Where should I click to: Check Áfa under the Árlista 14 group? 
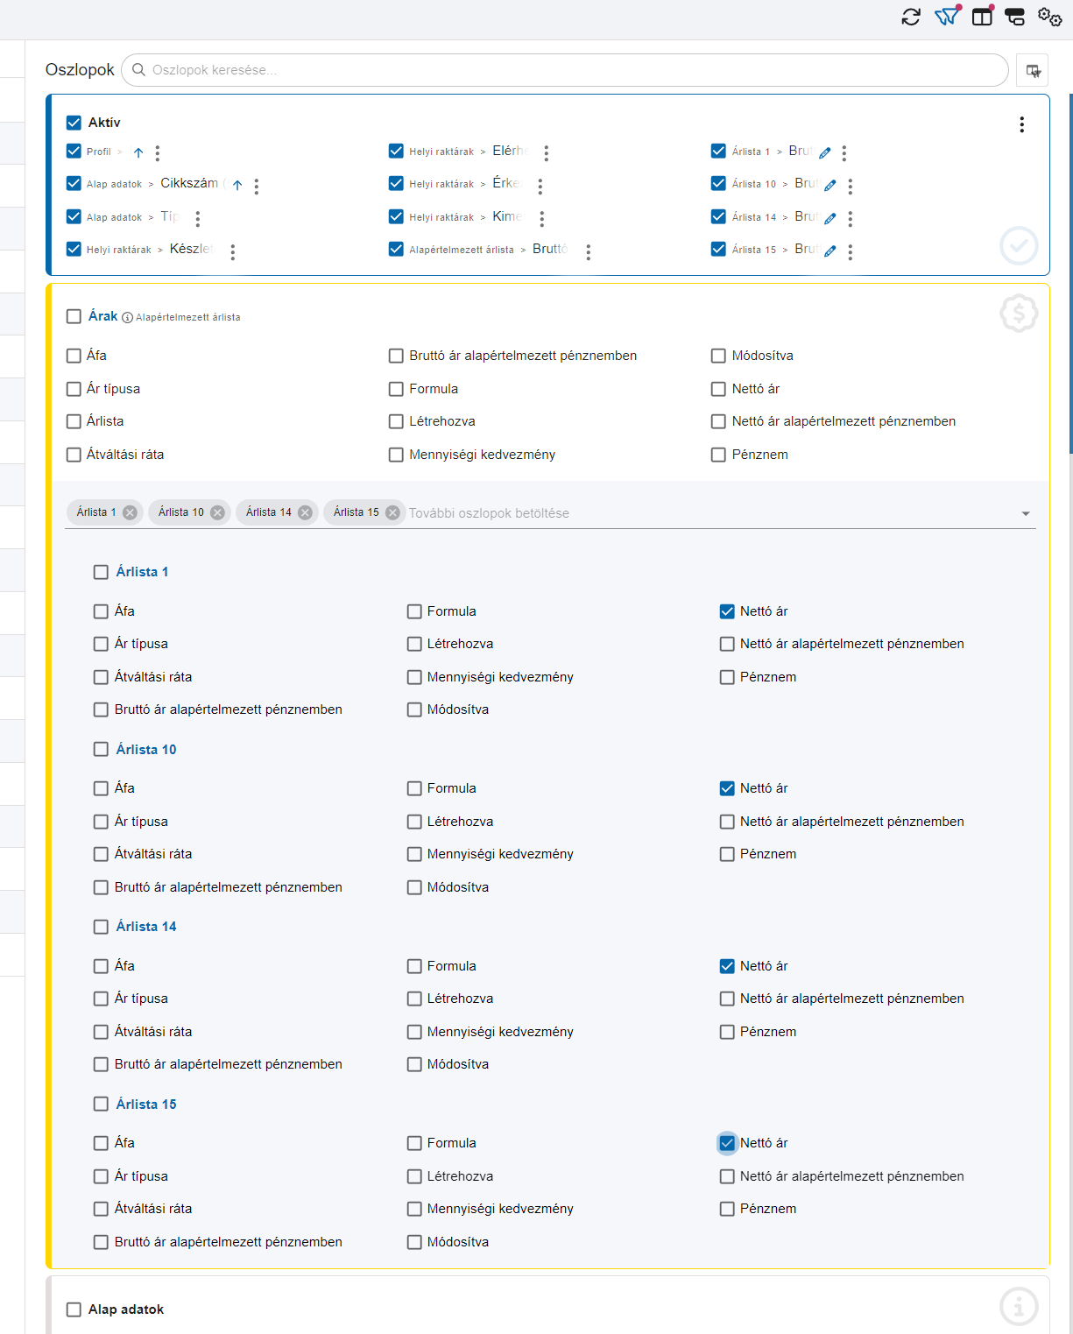(x=102, y=966)
